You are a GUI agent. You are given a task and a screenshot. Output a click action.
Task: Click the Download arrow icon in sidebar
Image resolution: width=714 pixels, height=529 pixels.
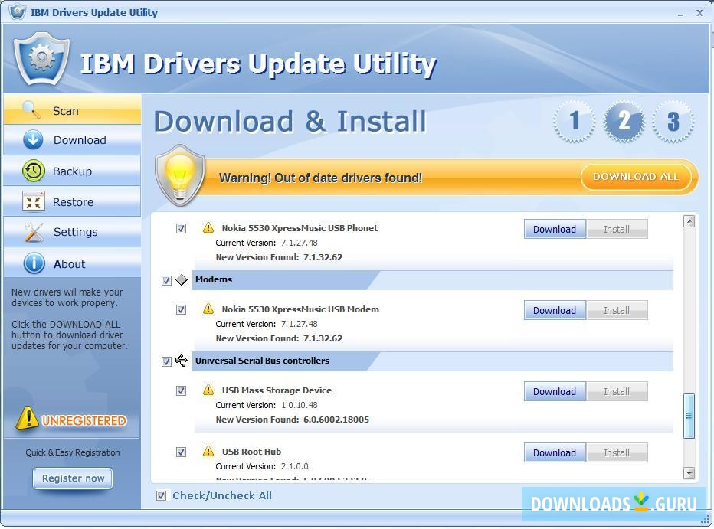[31, 140]
